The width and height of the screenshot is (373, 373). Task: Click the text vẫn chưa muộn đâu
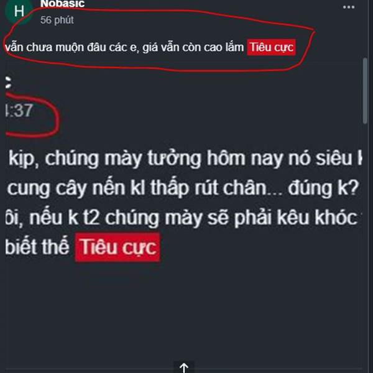[55, 47]
